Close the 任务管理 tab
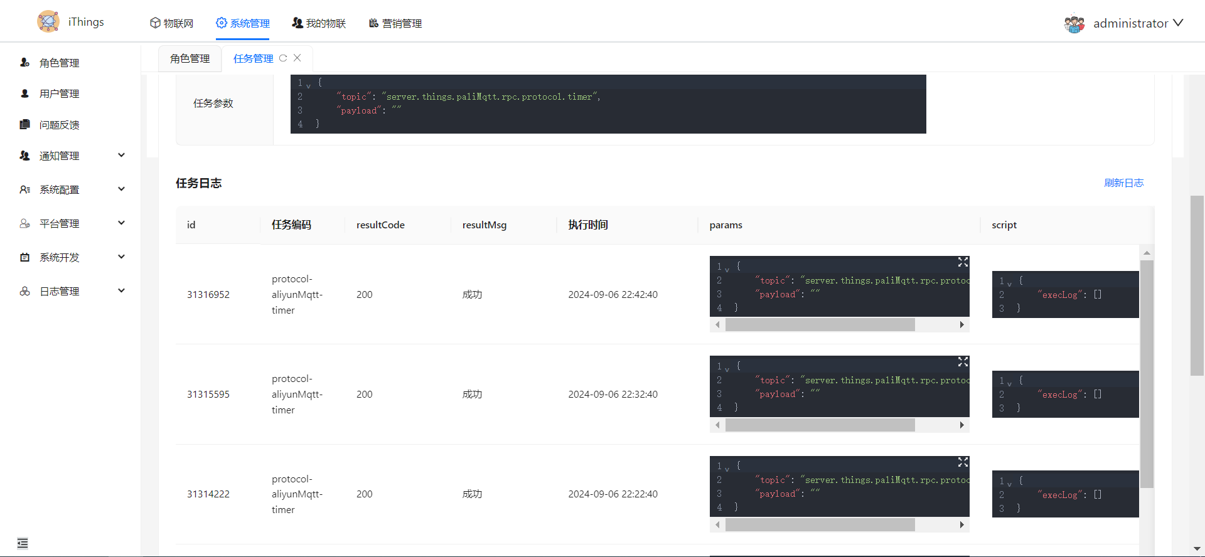The width and height of the screenshot is (1205, 557). 297,58
